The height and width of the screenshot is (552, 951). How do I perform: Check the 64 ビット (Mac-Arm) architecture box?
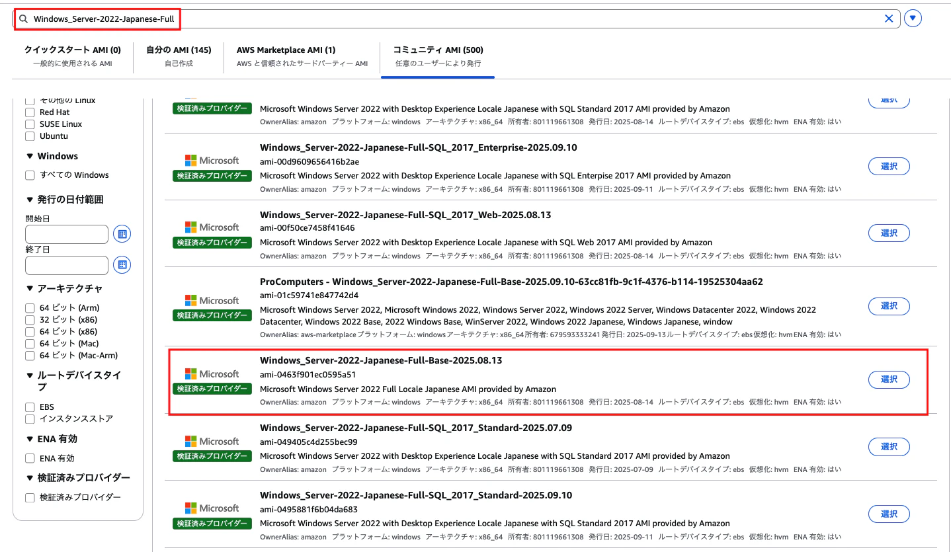coord(30,356)
